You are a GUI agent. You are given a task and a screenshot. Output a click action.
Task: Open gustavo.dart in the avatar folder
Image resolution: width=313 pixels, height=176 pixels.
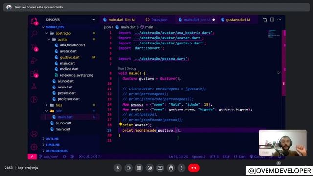pyautogui.click(x=69, y=57)
